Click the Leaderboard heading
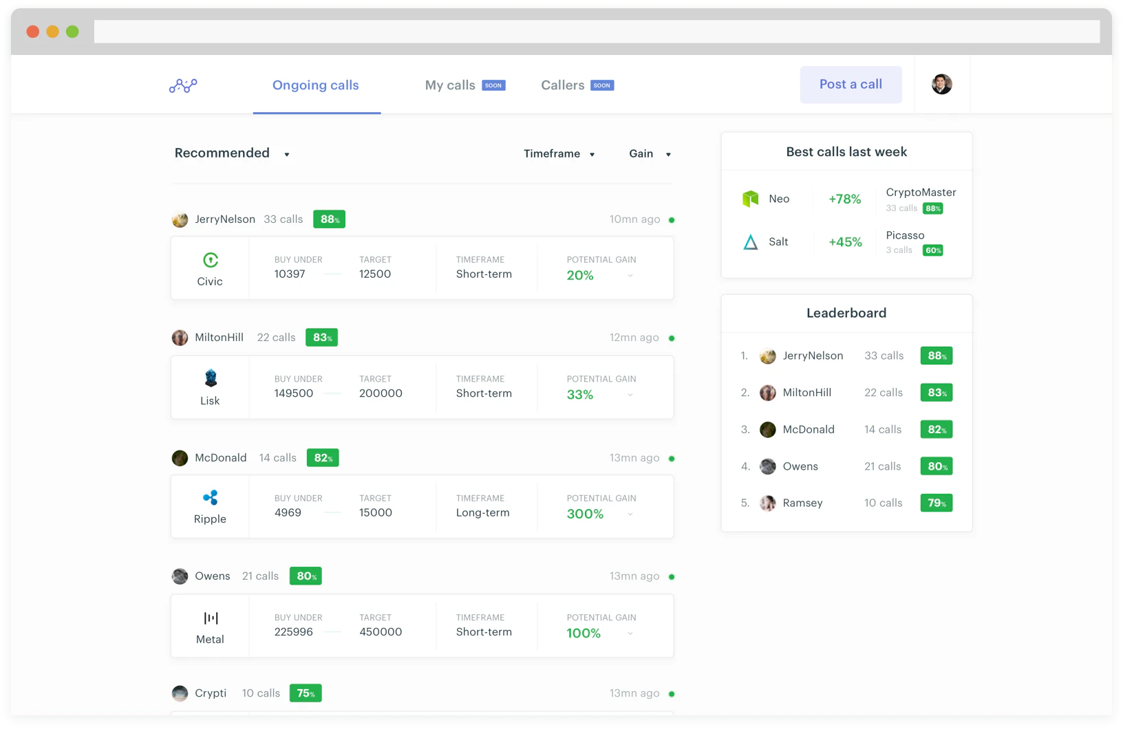The height and width of the screenshot is (729, 1123). click(846, 314)
